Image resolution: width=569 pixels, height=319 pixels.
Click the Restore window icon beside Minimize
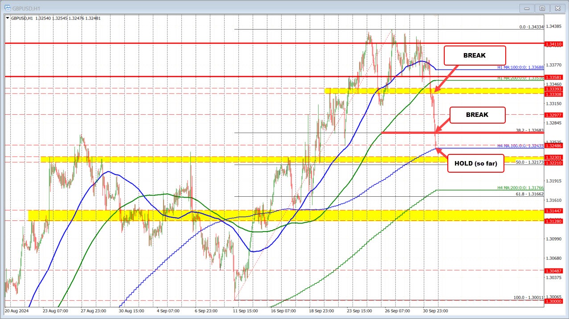coord(542,8)
